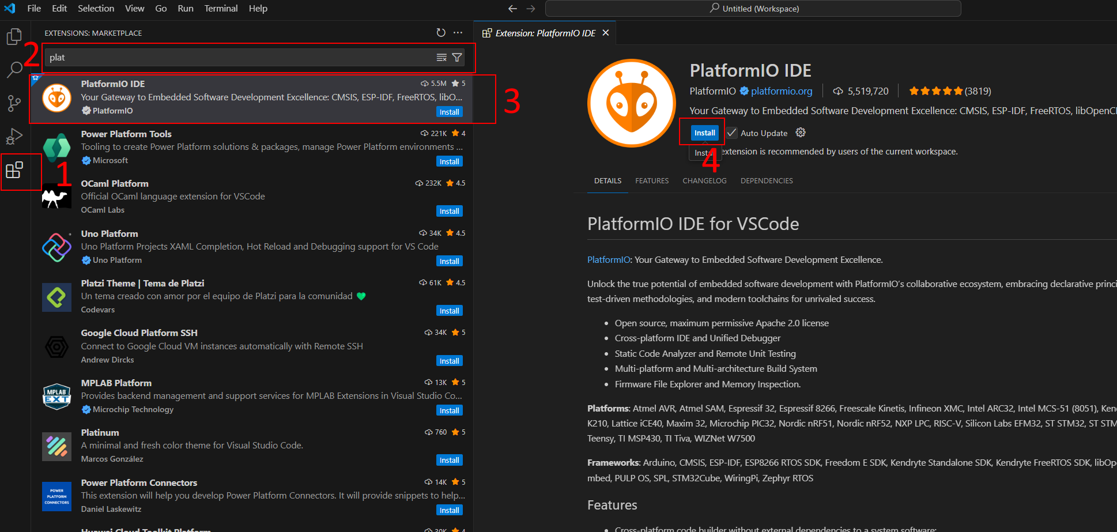
Task: Open the Extensions view icon
Action: [14, 170]
